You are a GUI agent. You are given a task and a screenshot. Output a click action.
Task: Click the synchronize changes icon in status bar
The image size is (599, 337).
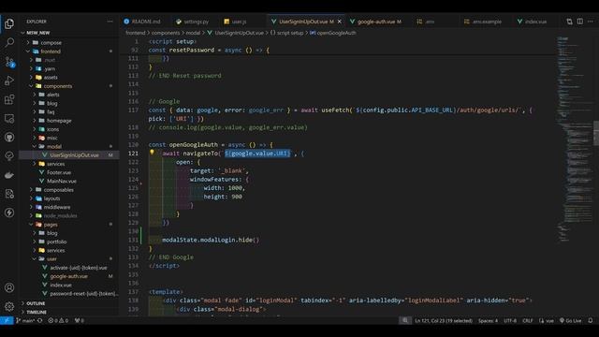coord(39,320)
